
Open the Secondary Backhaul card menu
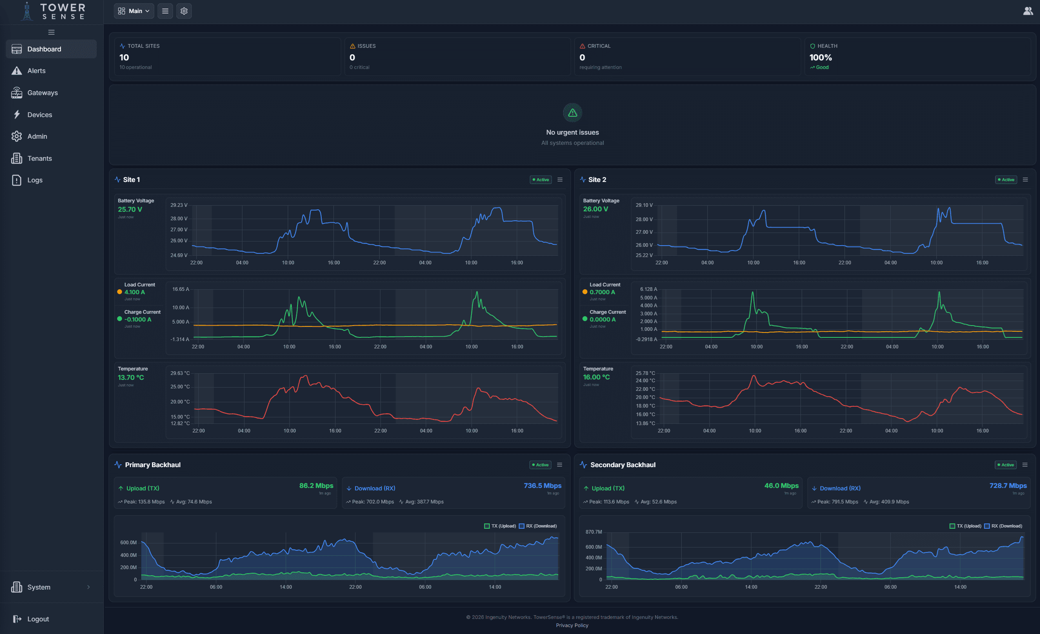(x=1026, y=464)
